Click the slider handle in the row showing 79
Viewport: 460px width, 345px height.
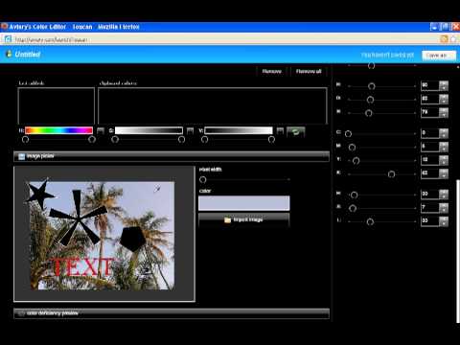tap(369, 113)
